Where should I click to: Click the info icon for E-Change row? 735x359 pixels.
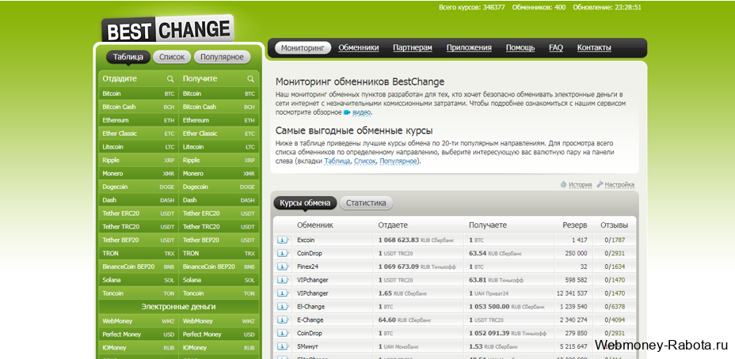[283, 320]
